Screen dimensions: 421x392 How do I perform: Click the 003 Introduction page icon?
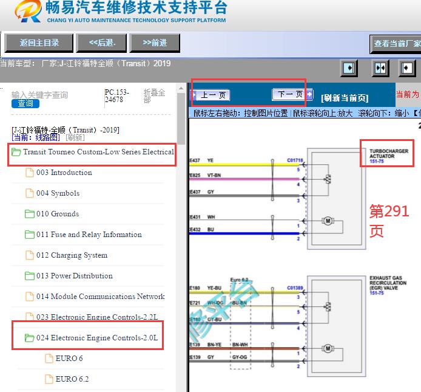point(29,173)
